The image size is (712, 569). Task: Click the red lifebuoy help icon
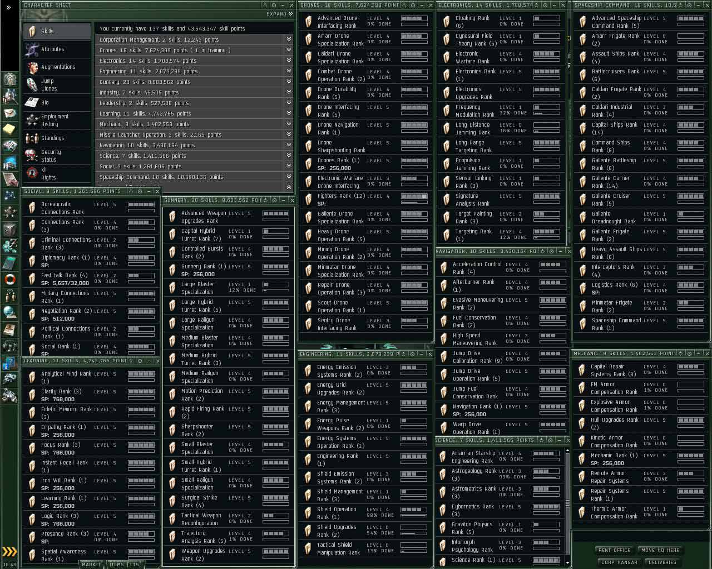tap(10, 279)
